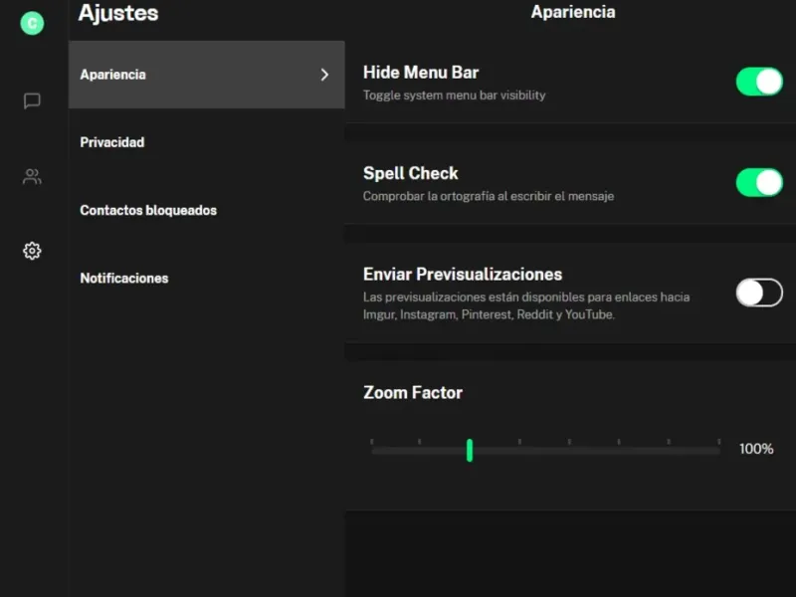The image size is (796, 597).
Task: Click the Apariencia title at the top
Action: 573,13
